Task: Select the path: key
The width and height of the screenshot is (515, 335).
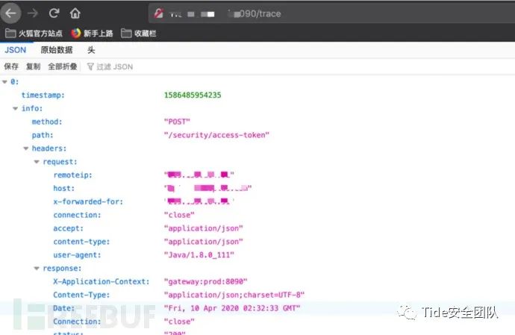Action: click(43, 135)
